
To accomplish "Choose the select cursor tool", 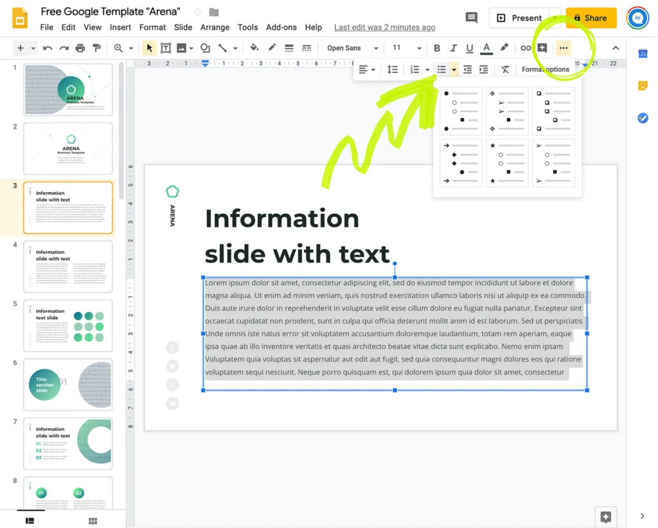I will [x=149, y=48].
